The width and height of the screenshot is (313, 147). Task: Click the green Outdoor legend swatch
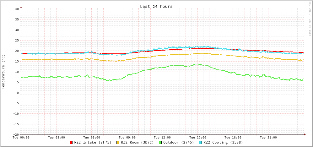point(160,143)
